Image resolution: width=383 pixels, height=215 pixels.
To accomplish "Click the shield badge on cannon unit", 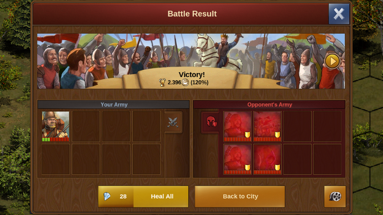I will tap(277, 135).
